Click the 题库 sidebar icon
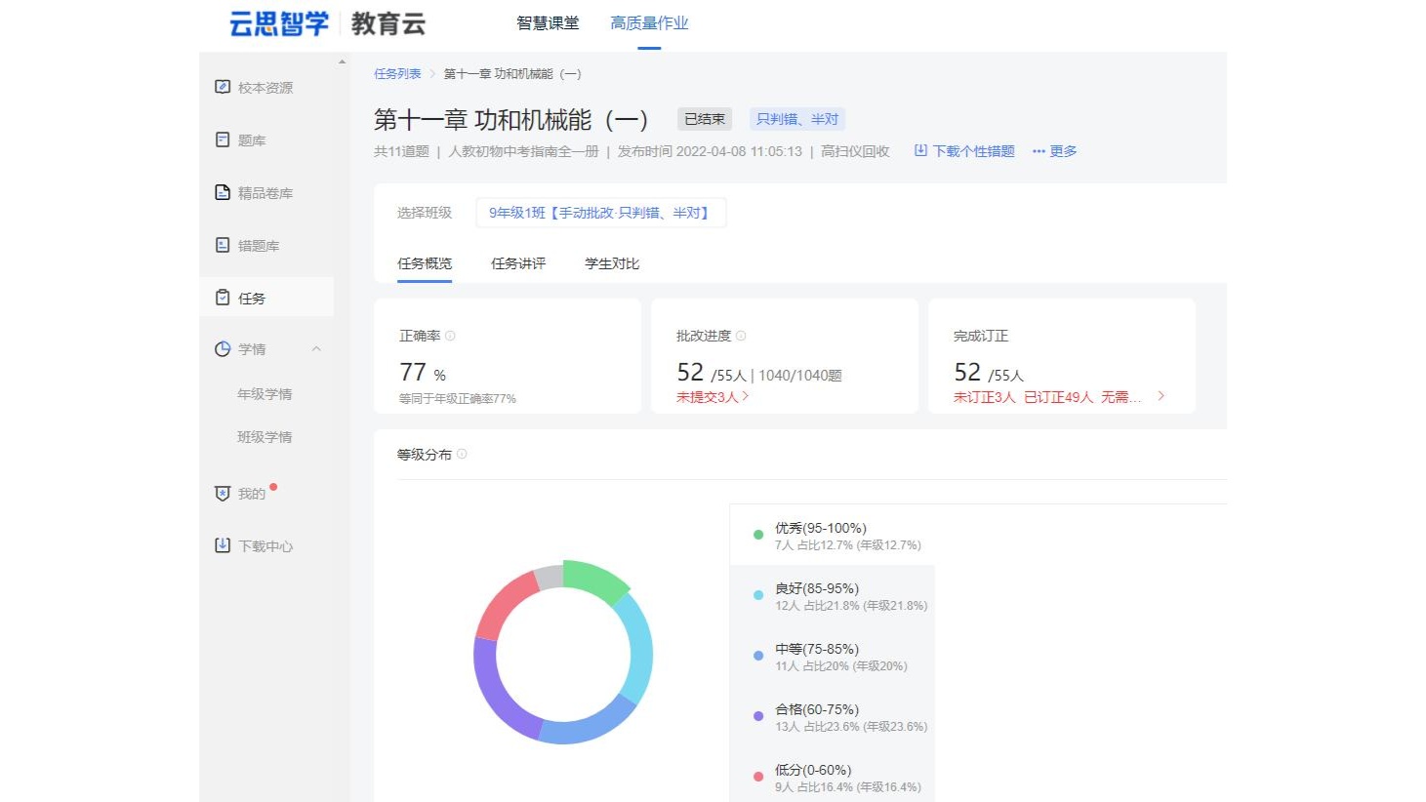Screen dimensions: 1426x802 [223, 140]
